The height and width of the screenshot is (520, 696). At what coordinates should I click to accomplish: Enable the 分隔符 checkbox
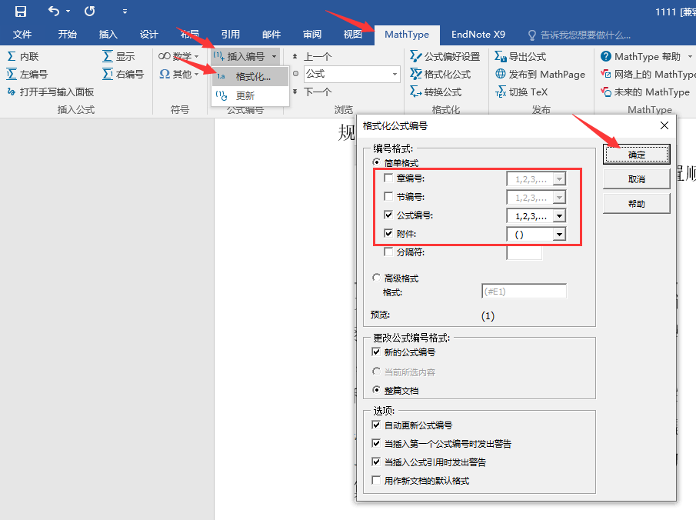(388, 252)
